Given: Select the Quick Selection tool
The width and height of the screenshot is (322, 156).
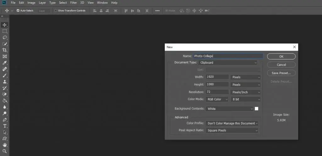Looking at the screenshot, I should [4, 44].
